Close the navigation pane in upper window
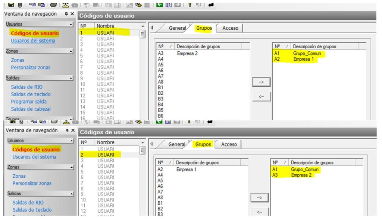 click(x=72, y=14)
